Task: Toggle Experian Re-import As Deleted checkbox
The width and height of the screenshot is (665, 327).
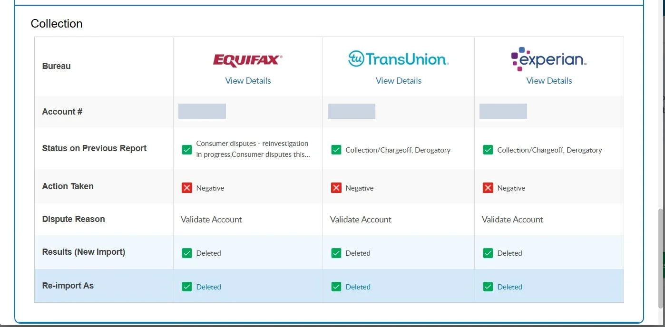Action: point(488,287)
